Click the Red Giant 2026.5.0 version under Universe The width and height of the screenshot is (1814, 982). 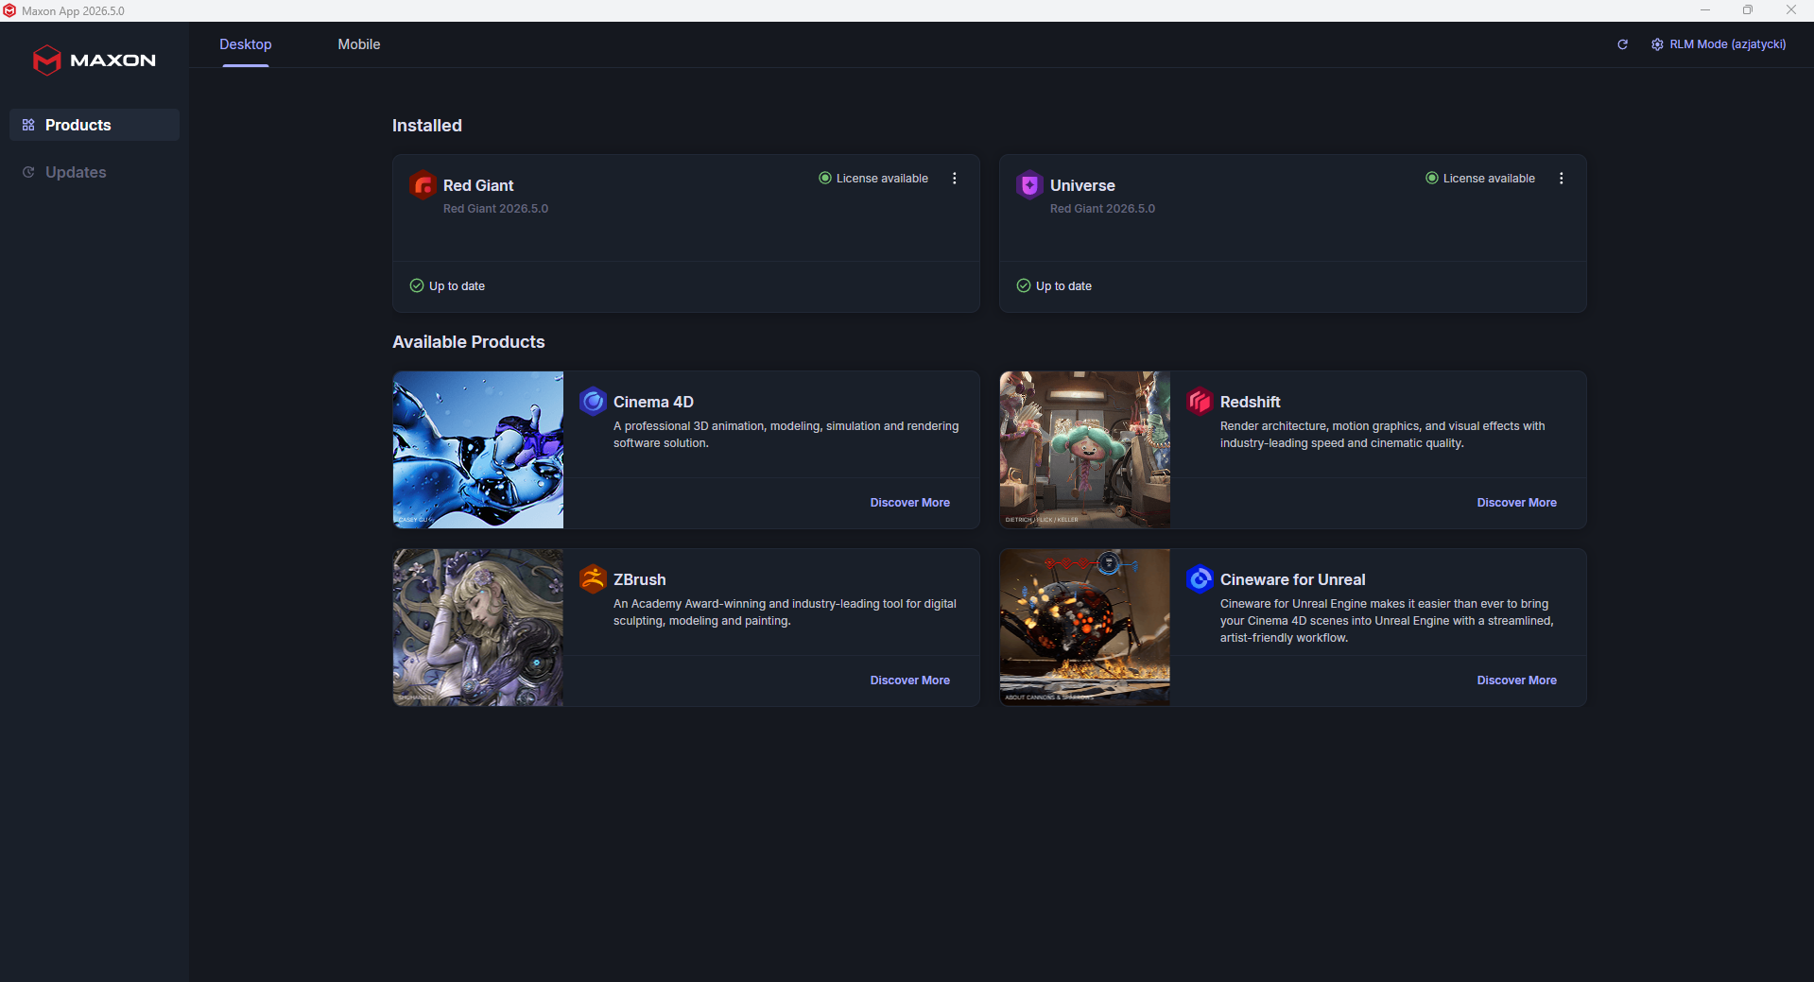click(1102, 209)
